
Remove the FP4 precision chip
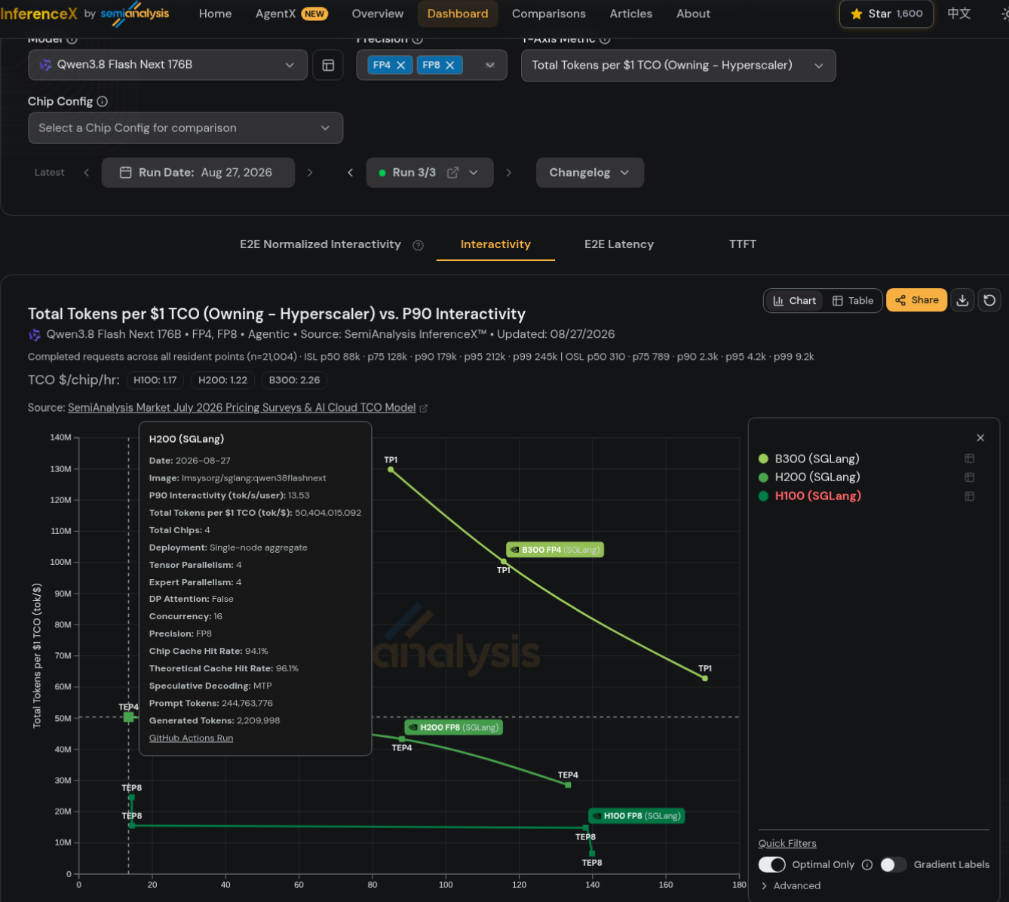pyautogui.click(x=401, y=66)
